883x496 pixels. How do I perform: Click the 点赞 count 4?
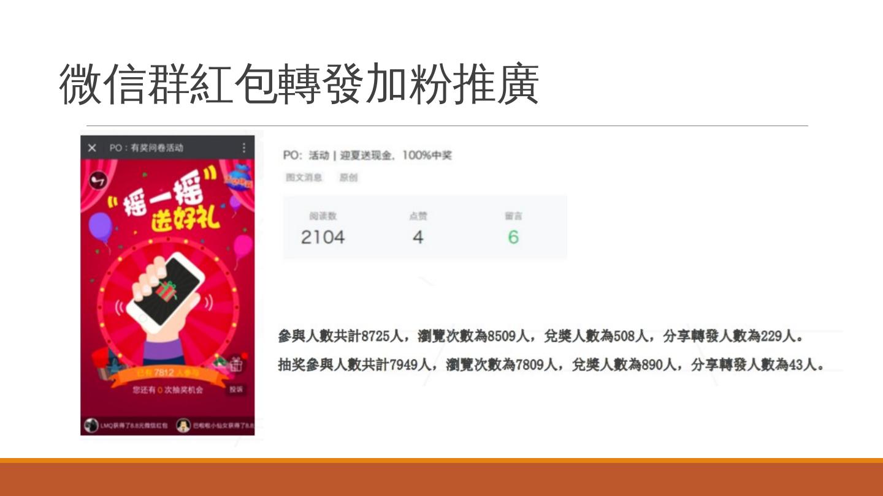click(418, 228)
